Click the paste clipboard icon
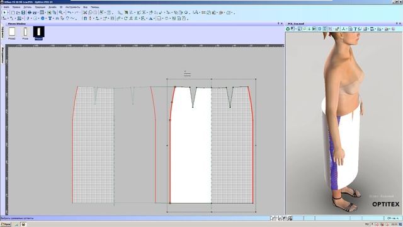Viewport: 403px width, 227px height. click(x=95, y=13)
